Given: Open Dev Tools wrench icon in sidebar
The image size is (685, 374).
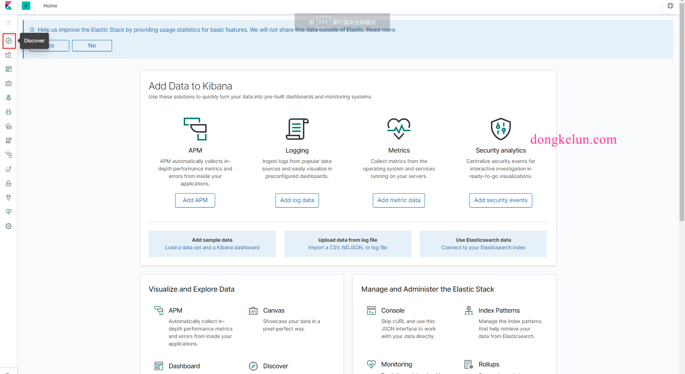Looking at the screenshot, I should pos(9,198).
